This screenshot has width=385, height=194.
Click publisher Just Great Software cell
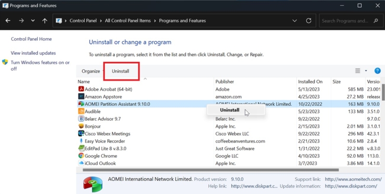235,149
